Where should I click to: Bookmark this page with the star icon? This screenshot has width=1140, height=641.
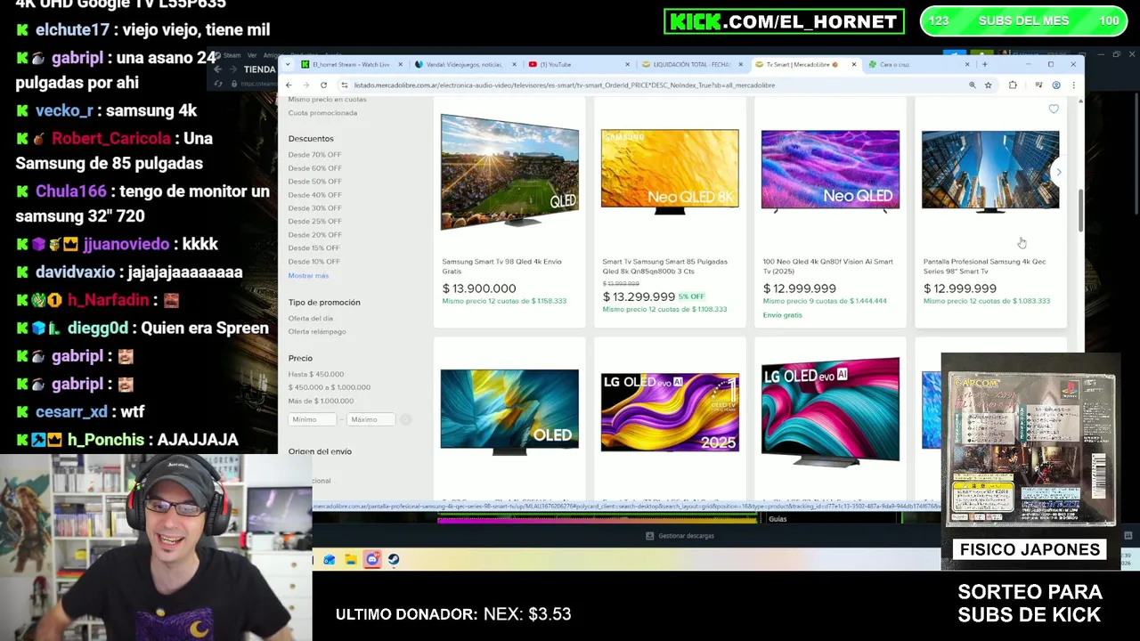(x=988, y=85)
